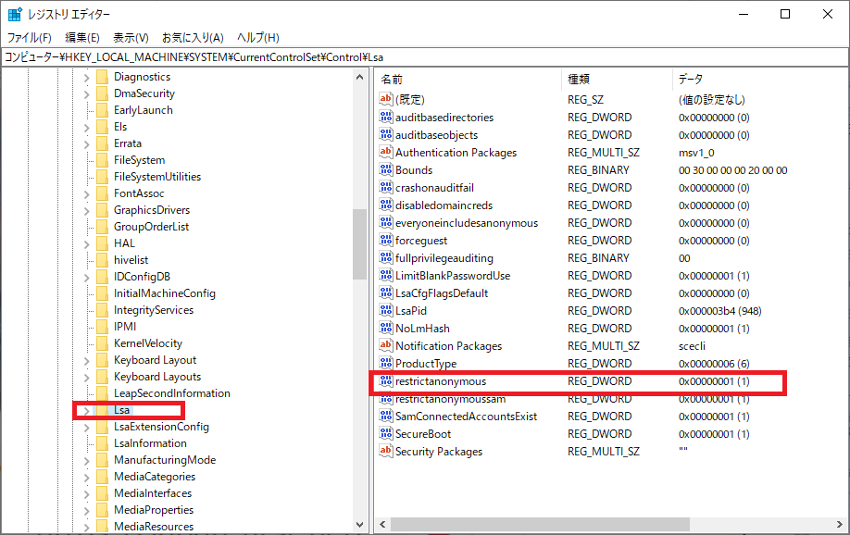
Task: Click the values pane horizontal scrollbar thumb
Action: coord(540,524)
